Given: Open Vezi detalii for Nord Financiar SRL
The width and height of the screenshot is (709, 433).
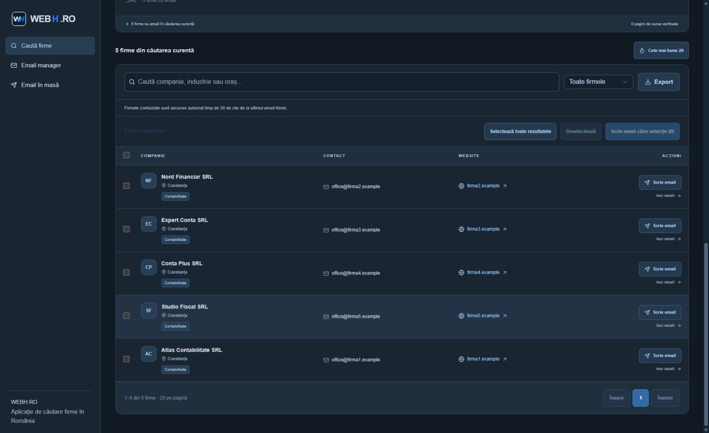Looking at the screenshot, I should point(668,196).
